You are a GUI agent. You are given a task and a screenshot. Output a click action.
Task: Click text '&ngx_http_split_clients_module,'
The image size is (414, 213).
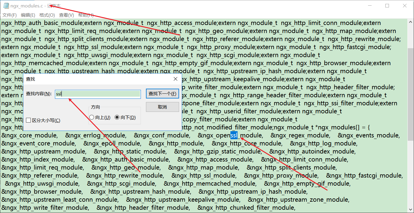(292, 168)
